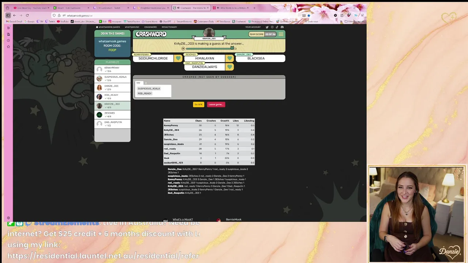This screenshot has width=468, height=263.
Task: Select KENNYPENNY in the players list
Action: click(112, 69)
